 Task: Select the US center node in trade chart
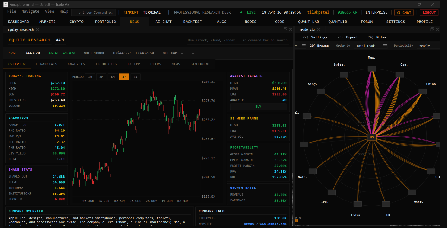pos(372,137)
